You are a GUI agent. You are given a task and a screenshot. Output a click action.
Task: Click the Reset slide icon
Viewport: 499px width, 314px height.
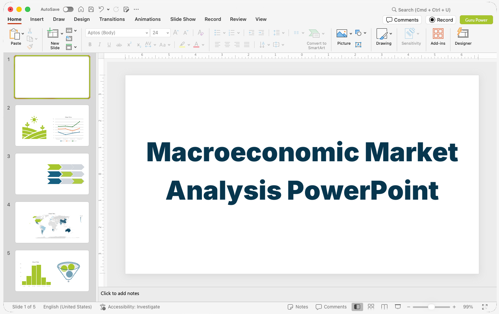pos(69,38)
